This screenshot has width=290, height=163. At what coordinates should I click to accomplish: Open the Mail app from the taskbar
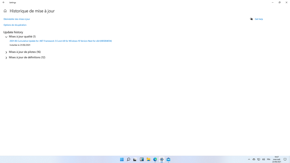click(168, 160)
